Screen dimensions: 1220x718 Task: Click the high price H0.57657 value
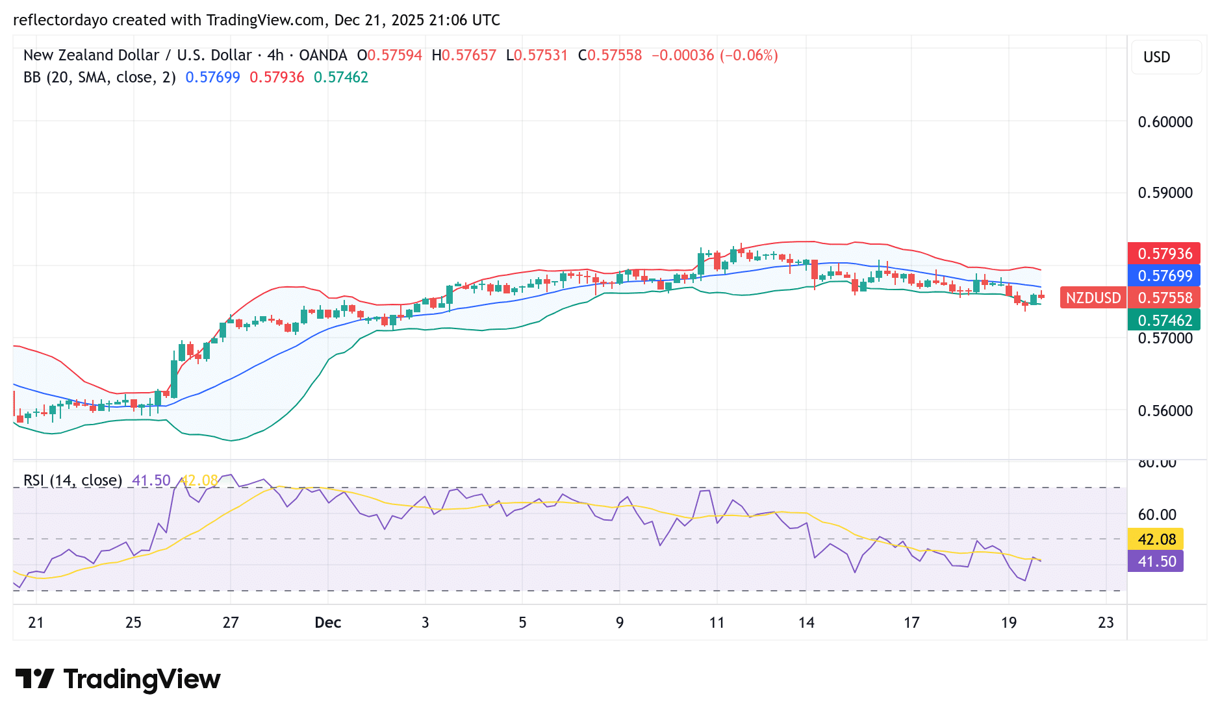pos(464,55)
